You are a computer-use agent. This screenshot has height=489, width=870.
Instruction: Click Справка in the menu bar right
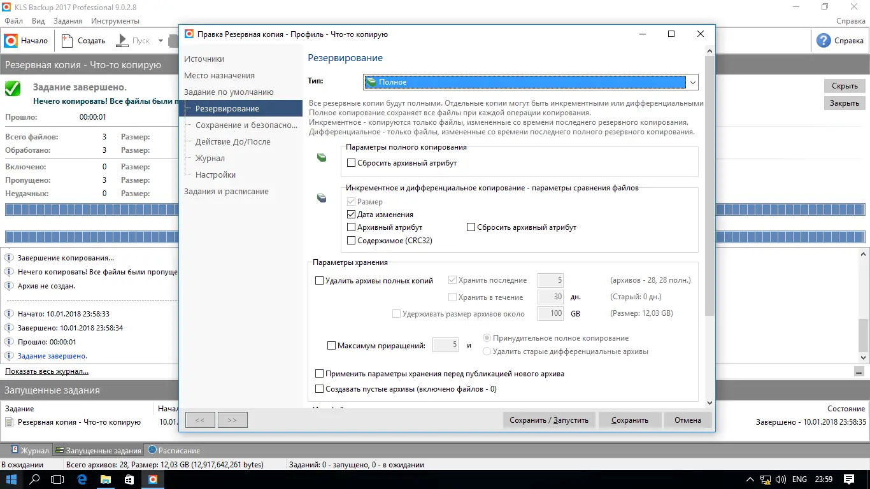850,21
